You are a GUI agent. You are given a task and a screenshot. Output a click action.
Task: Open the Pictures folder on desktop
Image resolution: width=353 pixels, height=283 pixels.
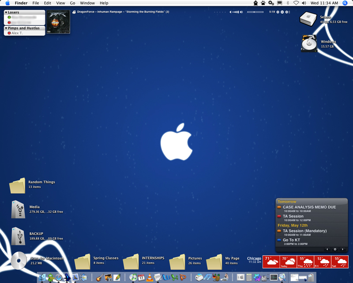(177, 262)
